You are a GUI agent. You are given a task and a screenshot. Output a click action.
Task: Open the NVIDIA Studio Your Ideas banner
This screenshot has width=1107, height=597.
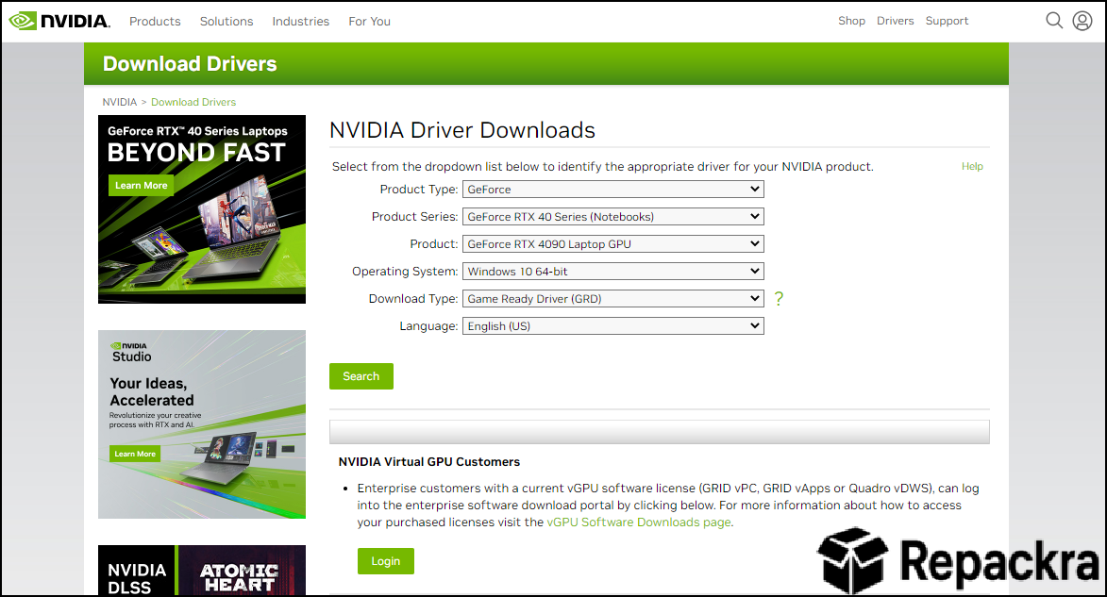(x=202, y=424)
